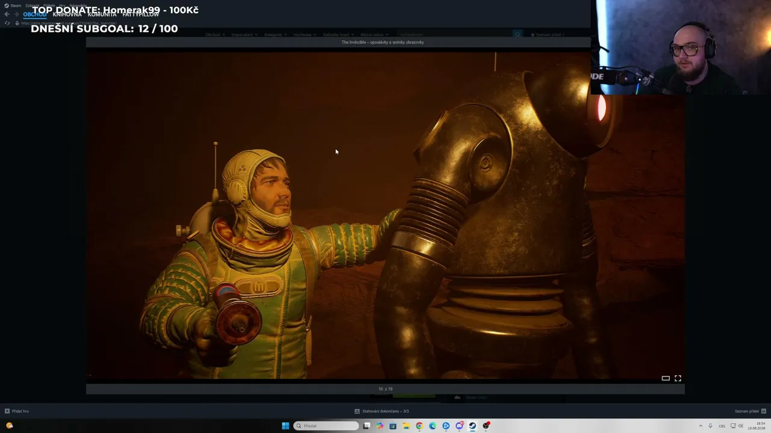This screenshot has width=771, height=433.
Task: Show hidden system tray icons
Action: pyautogui.click(x=701, y=426)
